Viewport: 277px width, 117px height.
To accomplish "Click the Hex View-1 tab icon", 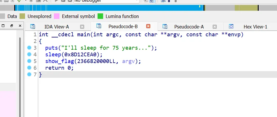I will point(231,27).
